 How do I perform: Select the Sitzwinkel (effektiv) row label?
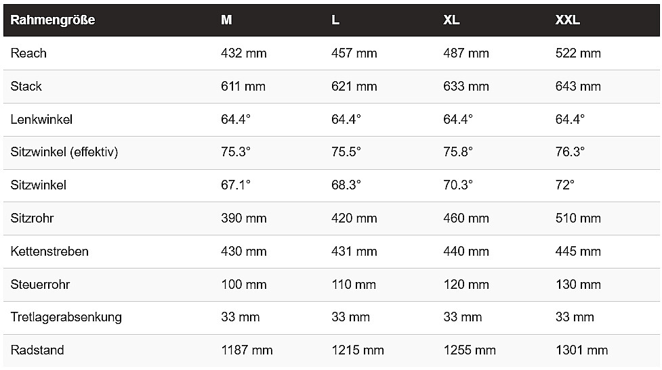[64, 152]
